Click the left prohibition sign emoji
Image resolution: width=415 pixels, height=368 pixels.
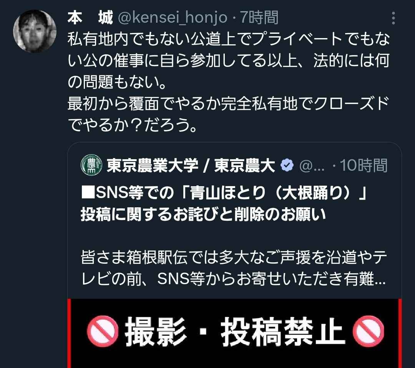click(103, 331)
